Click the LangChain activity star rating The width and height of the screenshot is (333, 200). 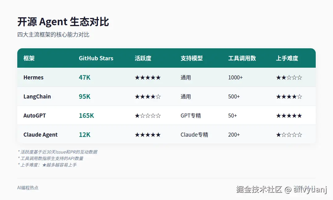(148, 97)
